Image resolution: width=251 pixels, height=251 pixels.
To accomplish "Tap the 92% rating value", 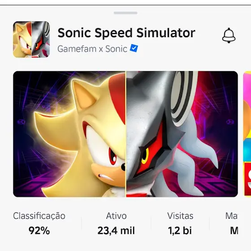I will tap(39, 230).
